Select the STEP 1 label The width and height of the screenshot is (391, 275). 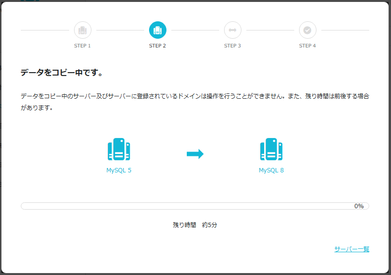tap(82, 46)
